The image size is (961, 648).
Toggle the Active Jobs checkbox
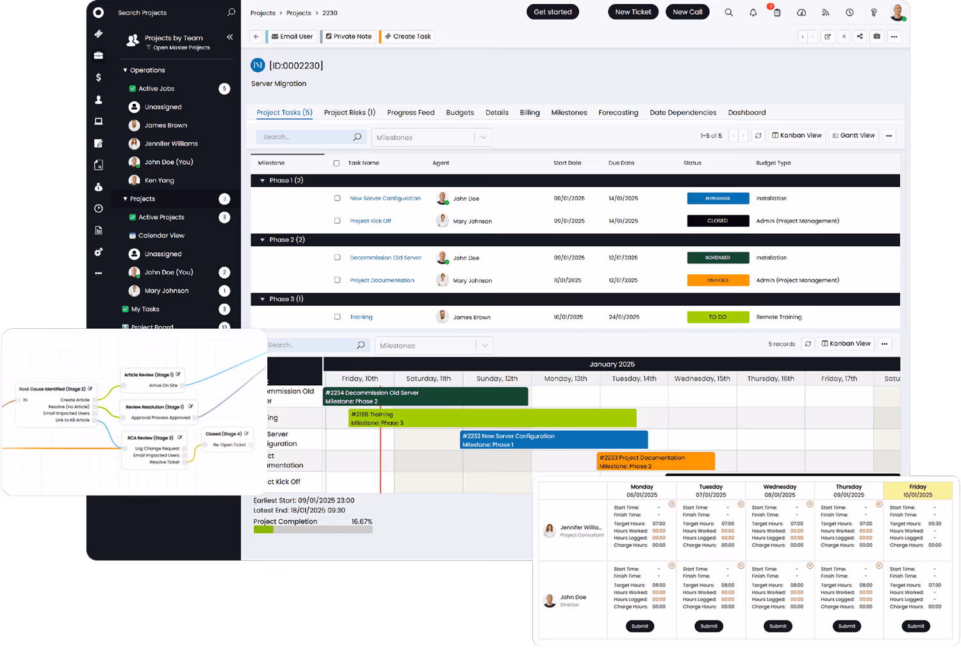pyautogui.click(x=133, y=88)
